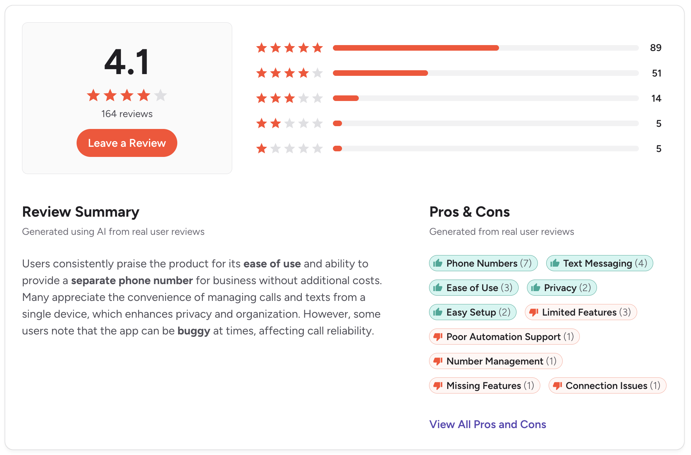Viewport: 691px width, 455px height.
Task: Select the Ease of Use pros tag
Action: (x=473, y=288)
